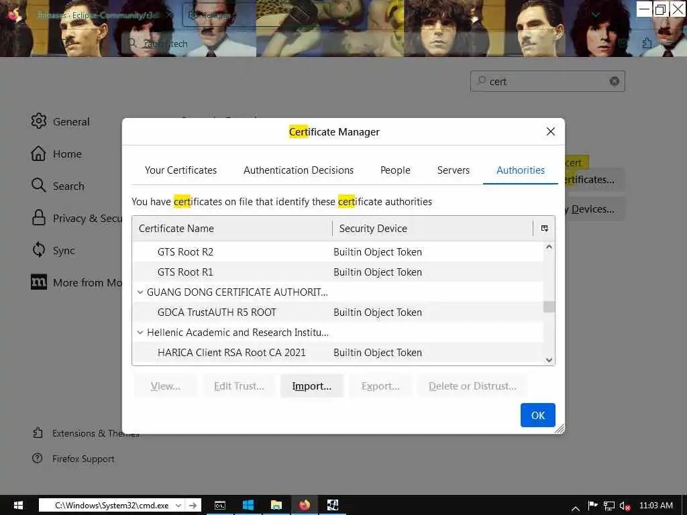Click the certificate list scrollbar thumb
687x515 pixels.
point(549,306)
